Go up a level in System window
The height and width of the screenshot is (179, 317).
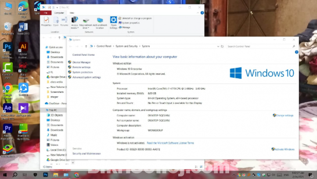coord(86,46)
